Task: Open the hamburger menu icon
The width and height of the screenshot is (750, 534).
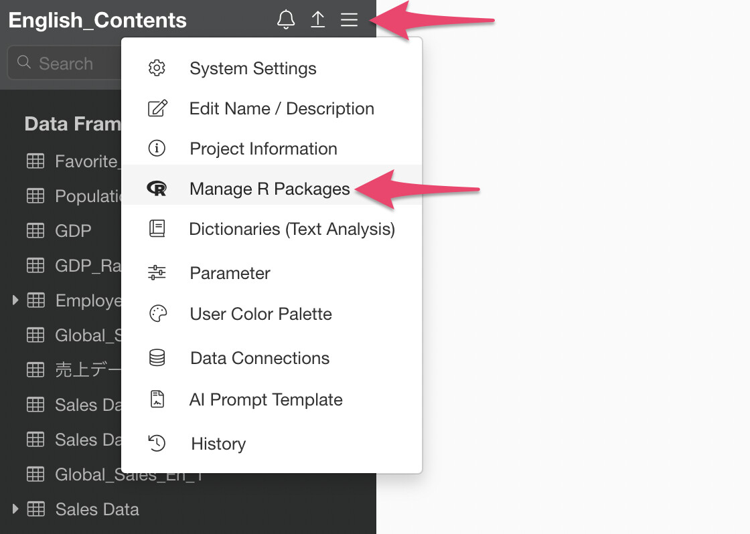Action: point(349,20)
